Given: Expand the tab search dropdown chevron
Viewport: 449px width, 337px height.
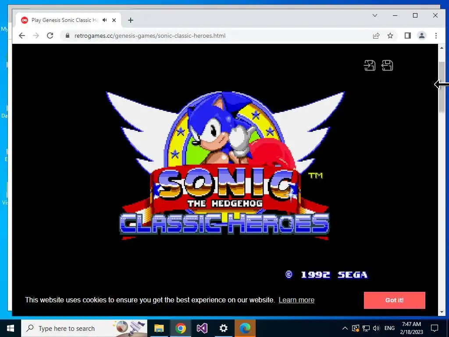Looking at the screenshot, I should tap(375, 15).
